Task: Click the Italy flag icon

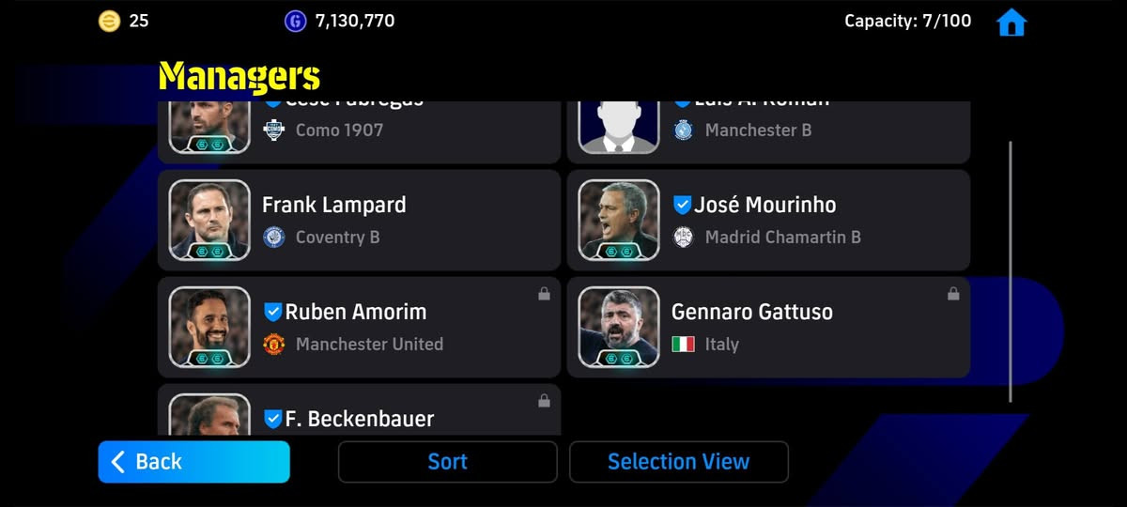Action: click(x=683, y=344)
